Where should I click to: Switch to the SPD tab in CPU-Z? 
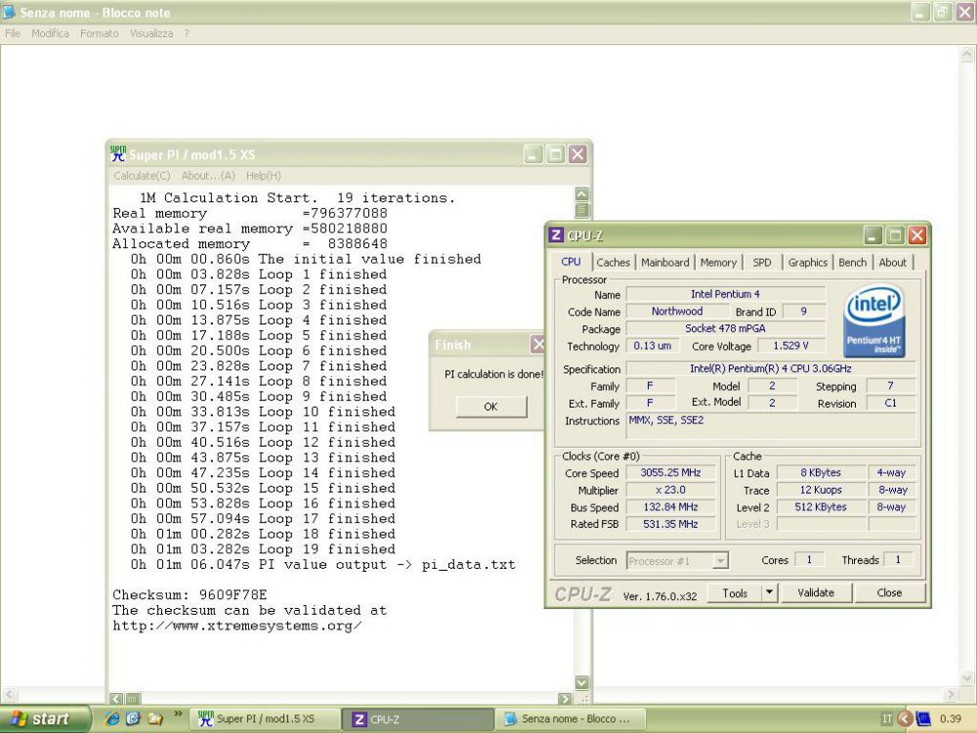point(762,262)
